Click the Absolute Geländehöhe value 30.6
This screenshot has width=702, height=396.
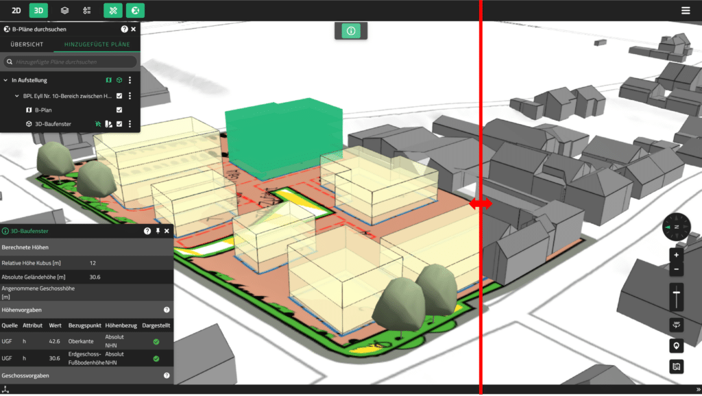95,277
